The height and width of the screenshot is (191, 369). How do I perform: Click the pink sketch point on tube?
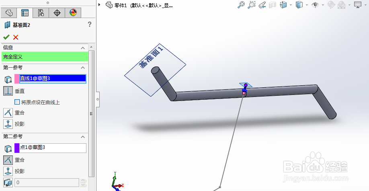tap(244, 93)
